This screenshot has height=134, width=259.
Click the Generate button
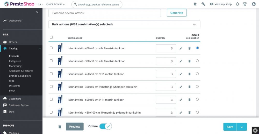(x=177, y=13)
